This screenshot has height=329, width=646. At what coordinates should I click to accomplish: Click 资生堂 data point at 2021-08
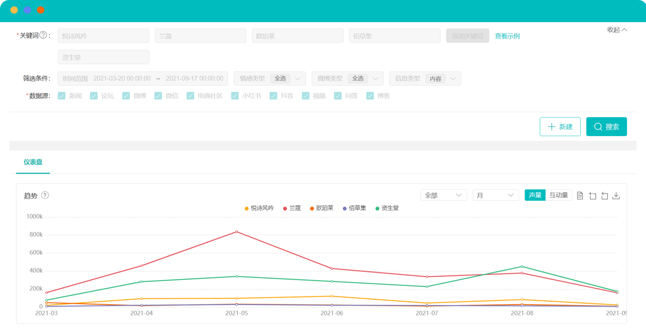click(522, 266)
